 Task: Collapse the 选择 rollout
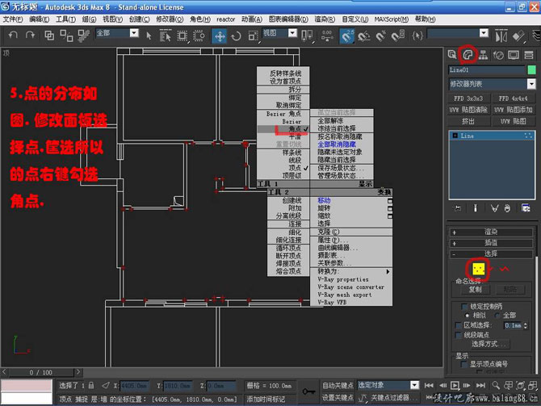tap(491, 254)
